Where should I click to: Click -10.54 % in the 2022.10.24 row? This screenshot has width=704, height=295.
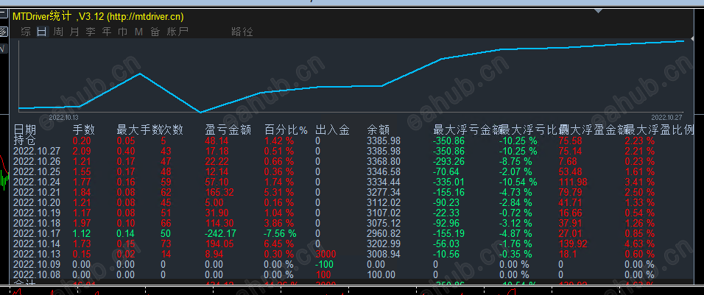pos(518,182)
